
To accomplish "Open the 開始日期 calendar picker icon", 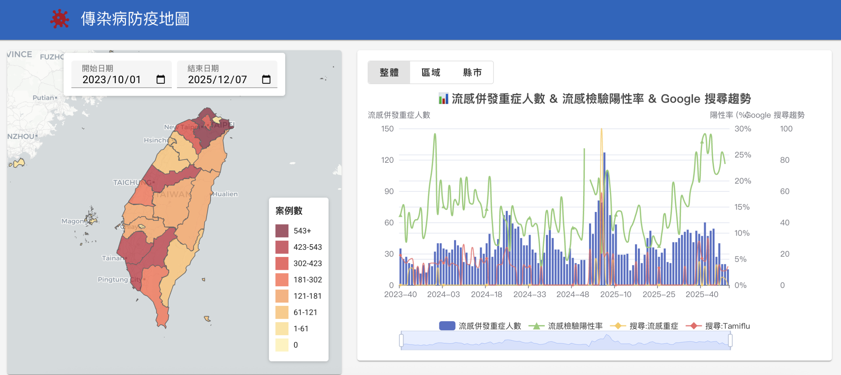I will point(160,79).
